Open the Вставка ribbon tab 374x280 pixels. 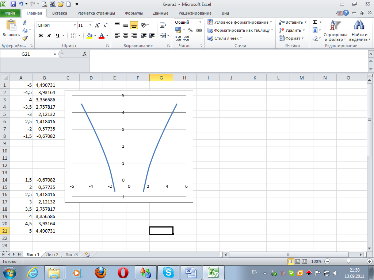[60, 13]
